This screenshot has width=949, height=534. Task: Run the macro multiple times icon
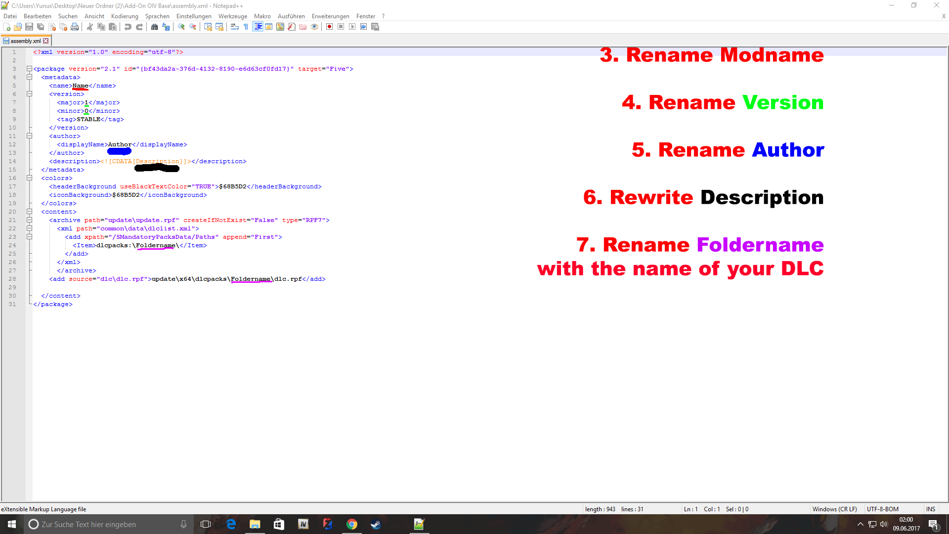pyautogui.click(x=364, y=27)
